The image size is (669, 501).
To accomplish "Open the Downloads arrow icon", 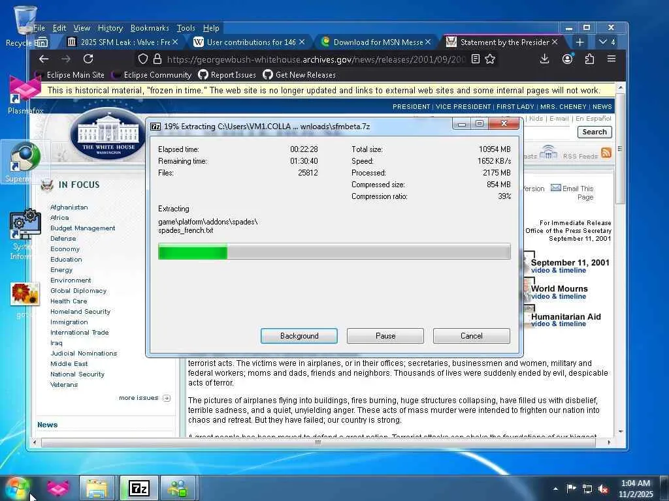I will pyautogui.click(x=544, y=59).
